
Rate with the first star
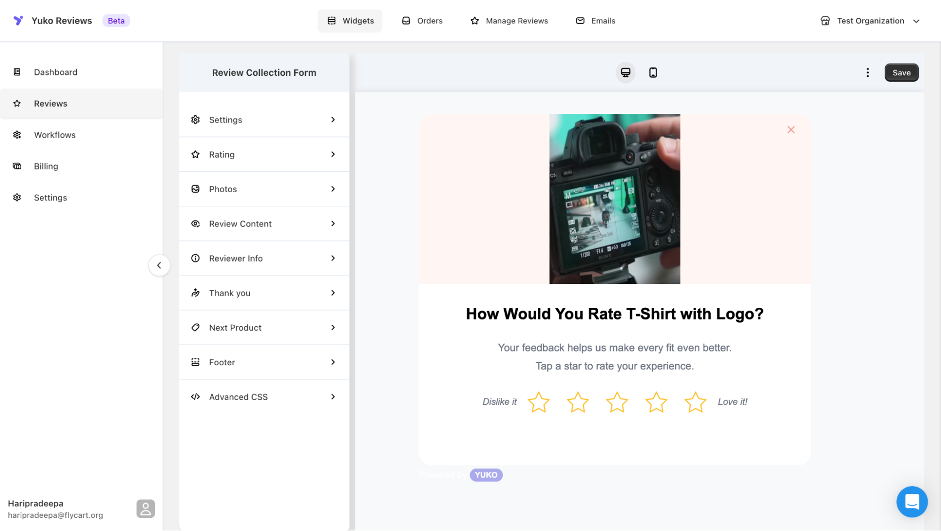coord(538,402)
